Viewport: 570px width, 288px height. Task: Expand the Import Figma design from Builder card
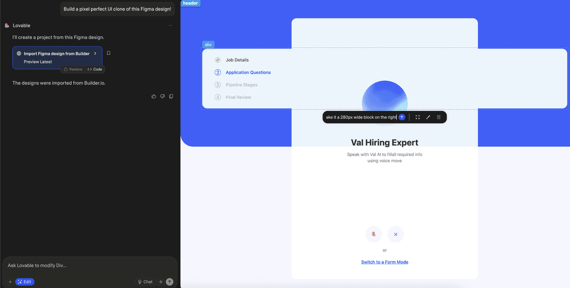(x=95, y=53)
